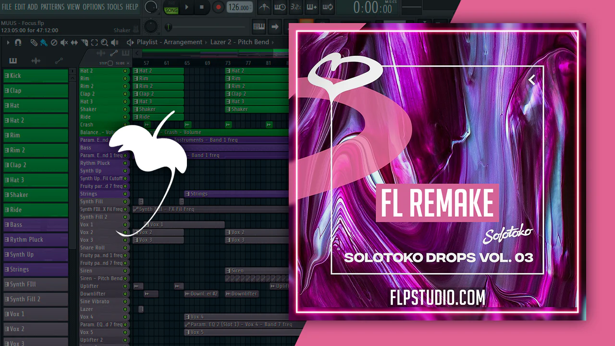The width and height of the screenshot is (615, 346).
Task: Click the metronome icon
Action: point(264,7)
